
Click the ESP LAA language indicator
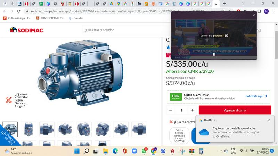click(233, 151)
